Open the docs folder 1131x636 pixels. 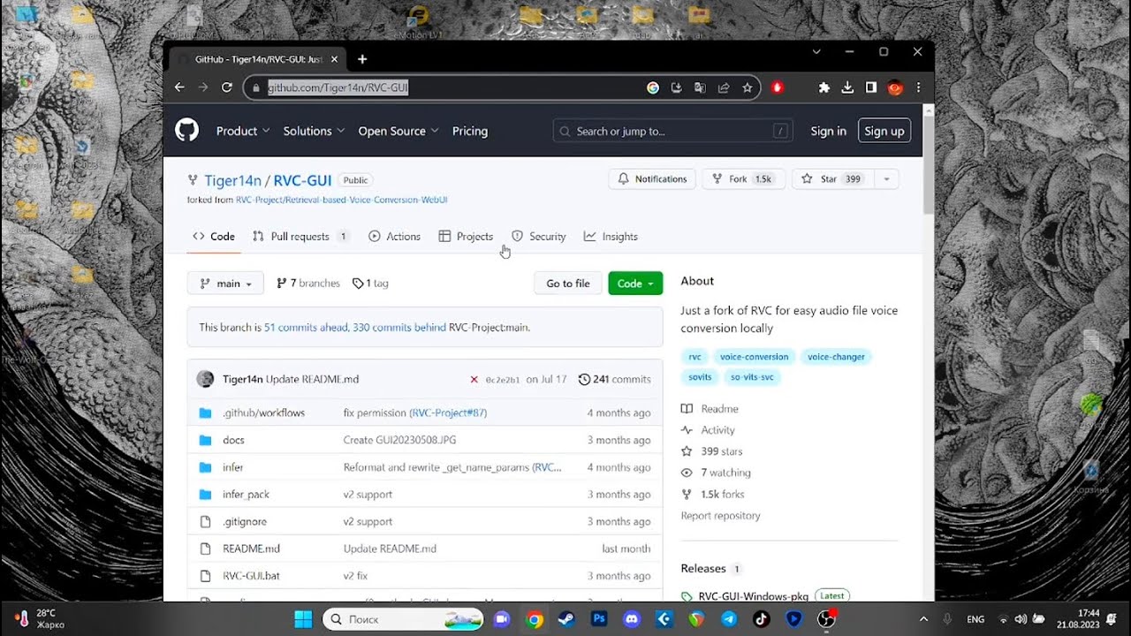click(x=233, y=440)
